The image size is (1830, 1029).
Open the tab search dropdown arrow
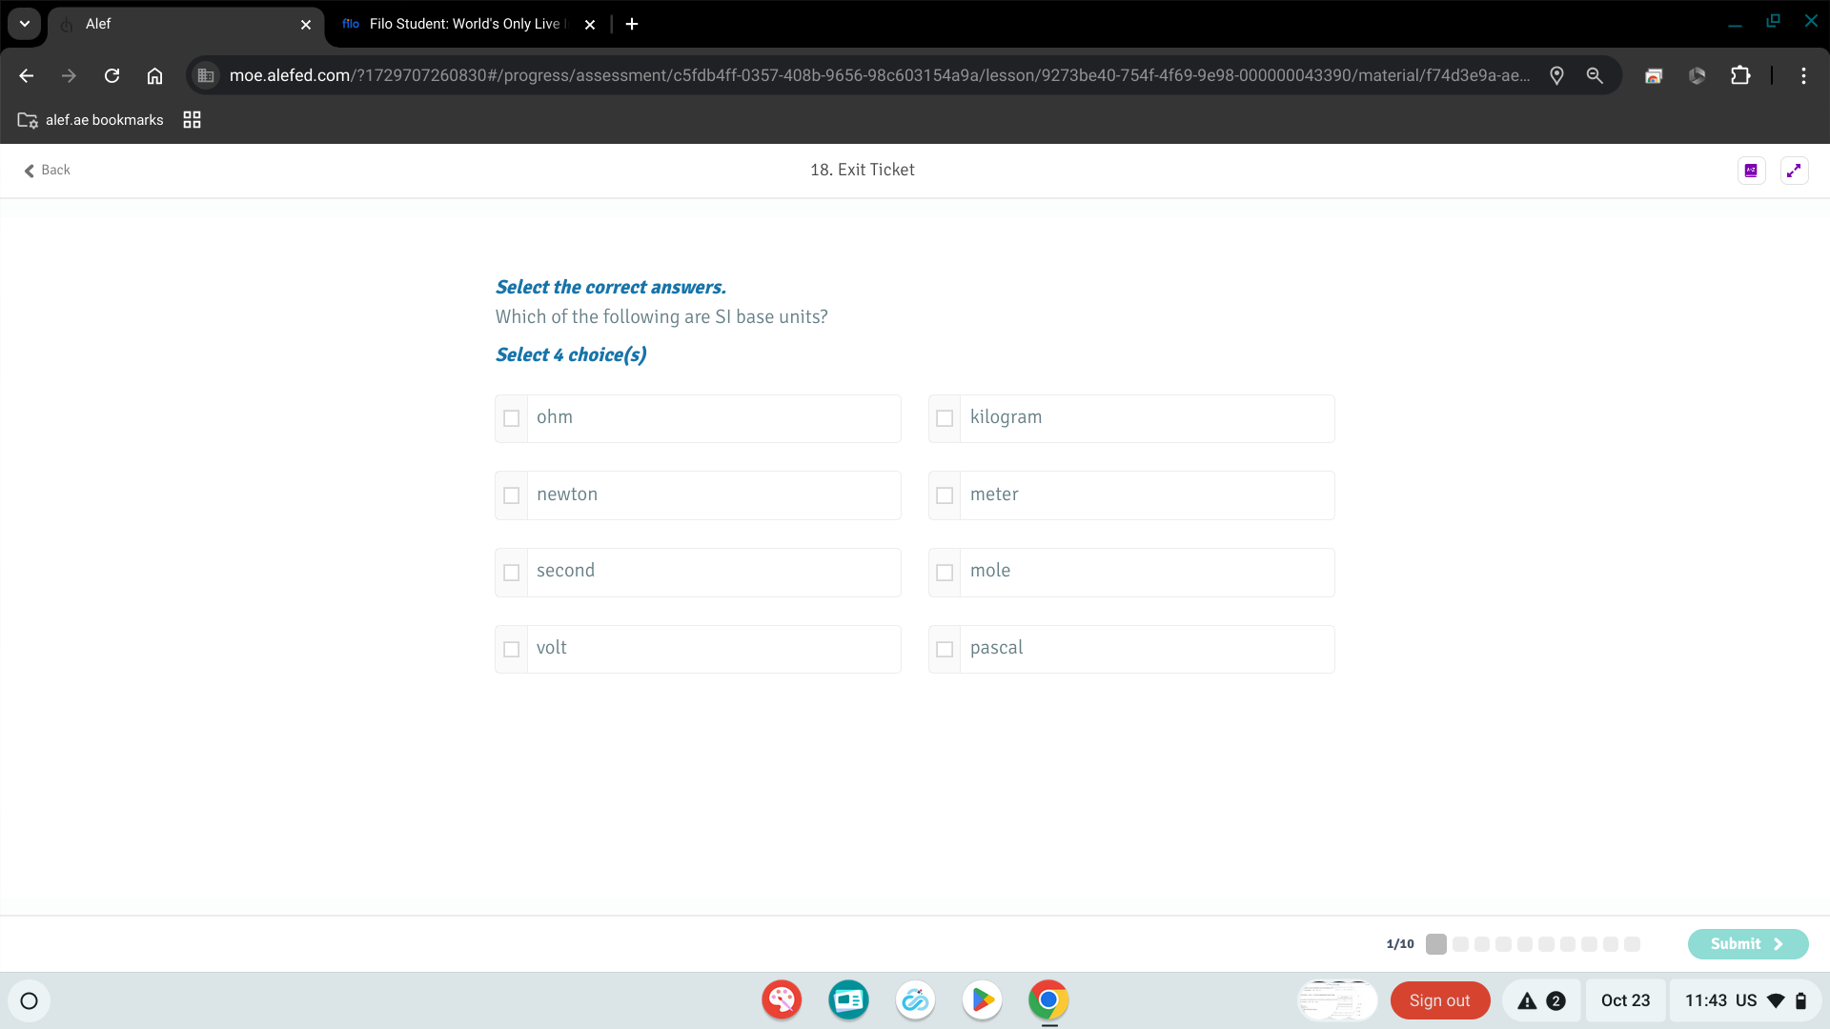point(25,24)
